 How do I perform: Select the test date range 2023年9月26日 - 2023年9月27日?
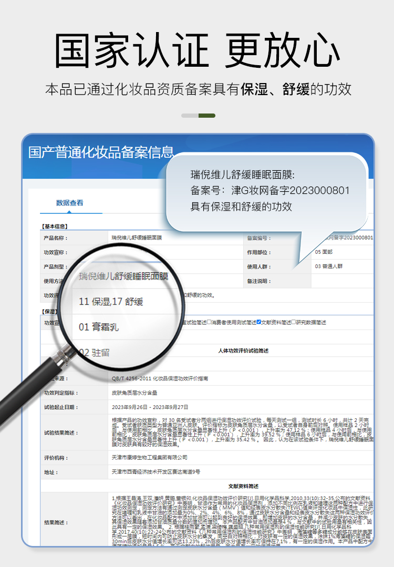tap(150, 407)
